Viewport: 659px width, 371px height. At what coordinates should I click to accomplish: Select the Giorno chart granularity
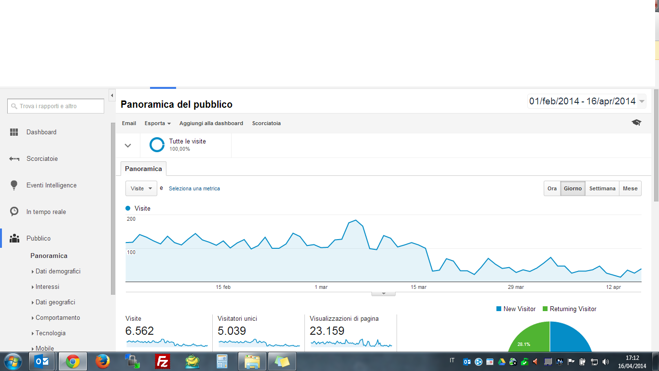[573, 188]
